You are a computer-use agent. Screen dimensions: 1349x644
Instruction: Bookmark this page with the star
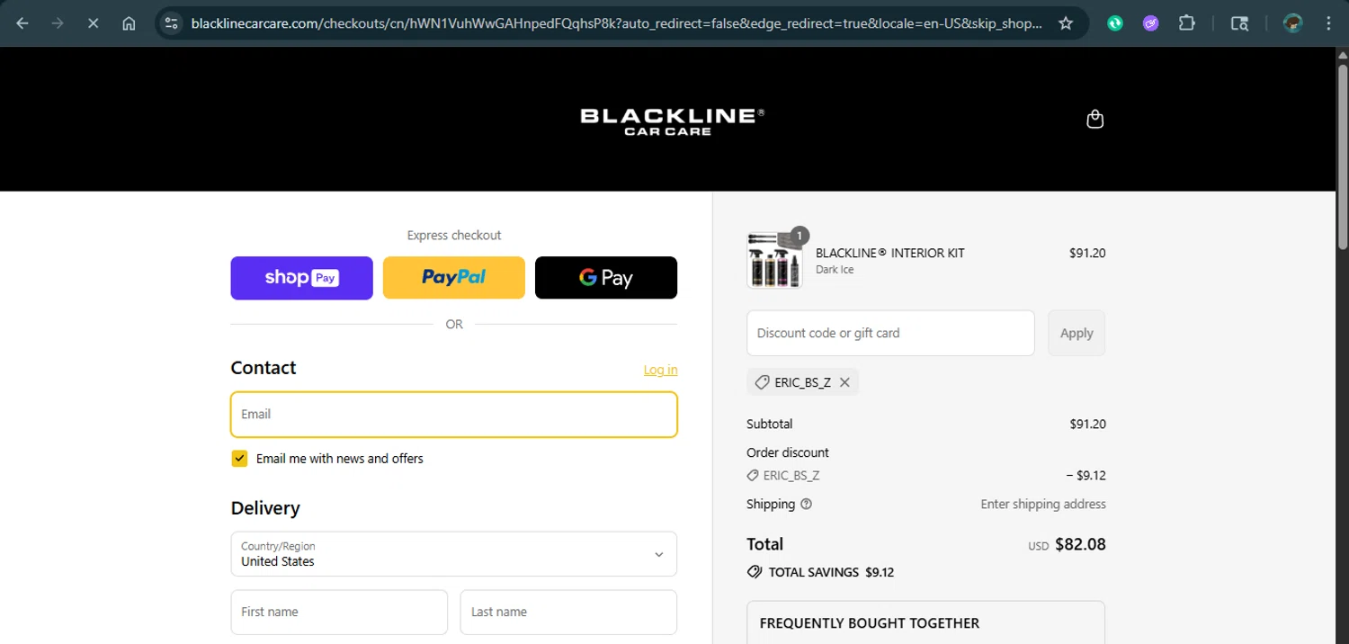coord(1066,23)
